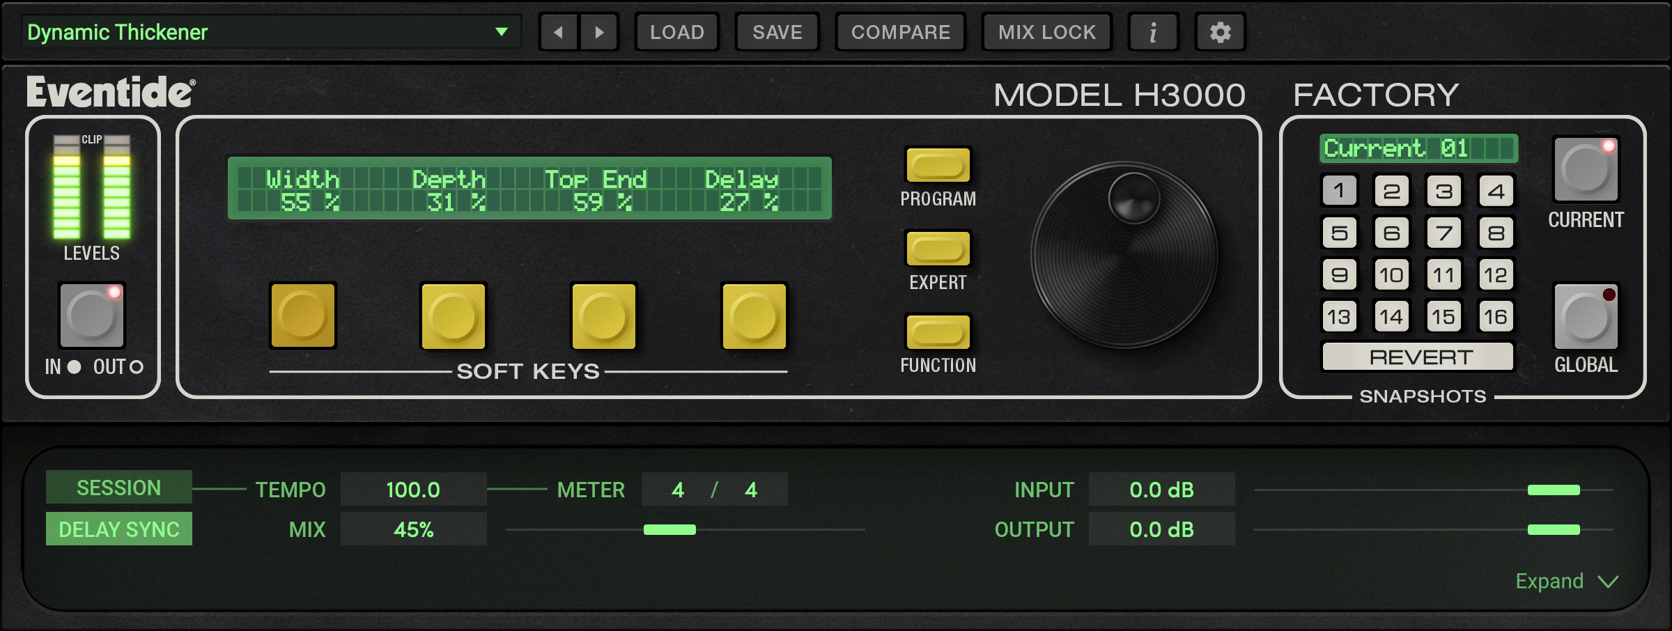Select the EXPERT yellow button
The height and width of the screenshot is (631, 1672).
(938, 249)
